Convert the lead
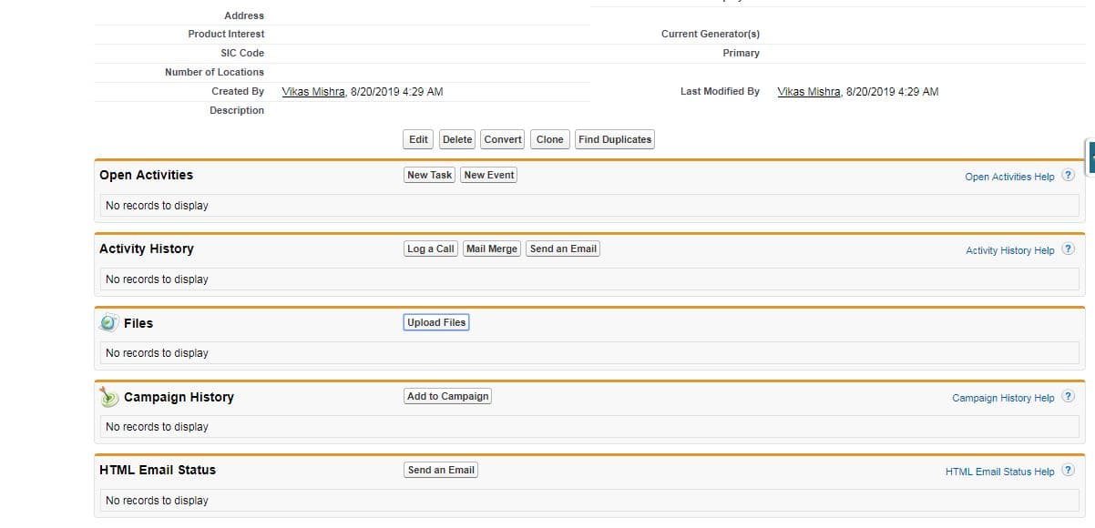This screenshot has height=528, width=1095. pos(503,139)
